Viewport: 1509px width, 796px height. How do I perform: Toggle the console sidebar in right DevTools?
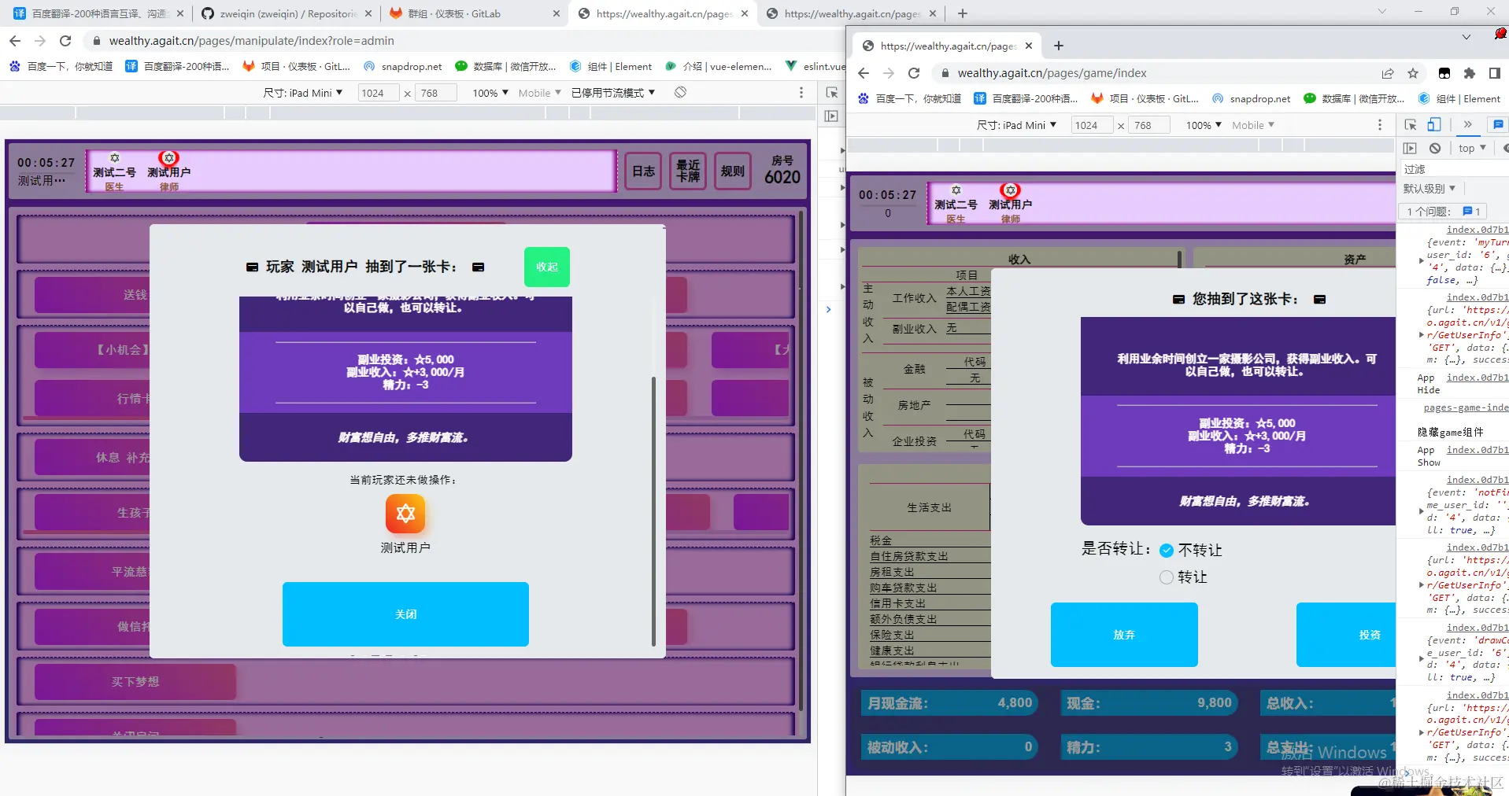click(1410, 148)
